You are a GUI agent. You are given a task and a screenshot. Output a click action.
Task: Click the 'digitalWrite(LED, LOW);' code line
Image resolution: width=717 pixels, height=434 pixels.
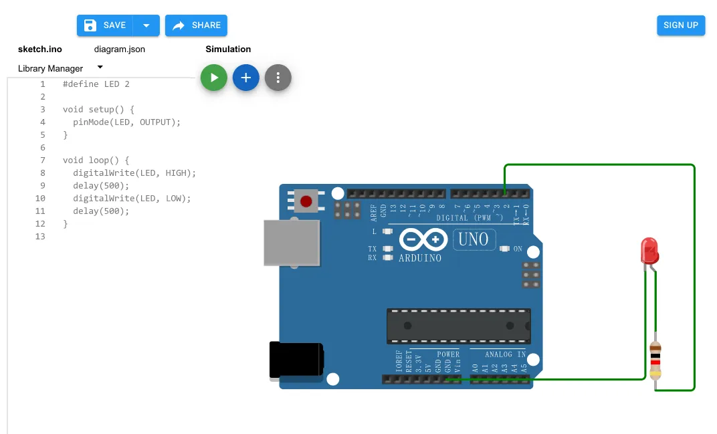pyautogui.click(x=132, y=199)
